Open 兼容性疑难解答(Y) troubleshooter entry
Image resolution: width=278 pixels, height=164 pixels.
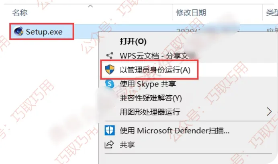(151, 98)
